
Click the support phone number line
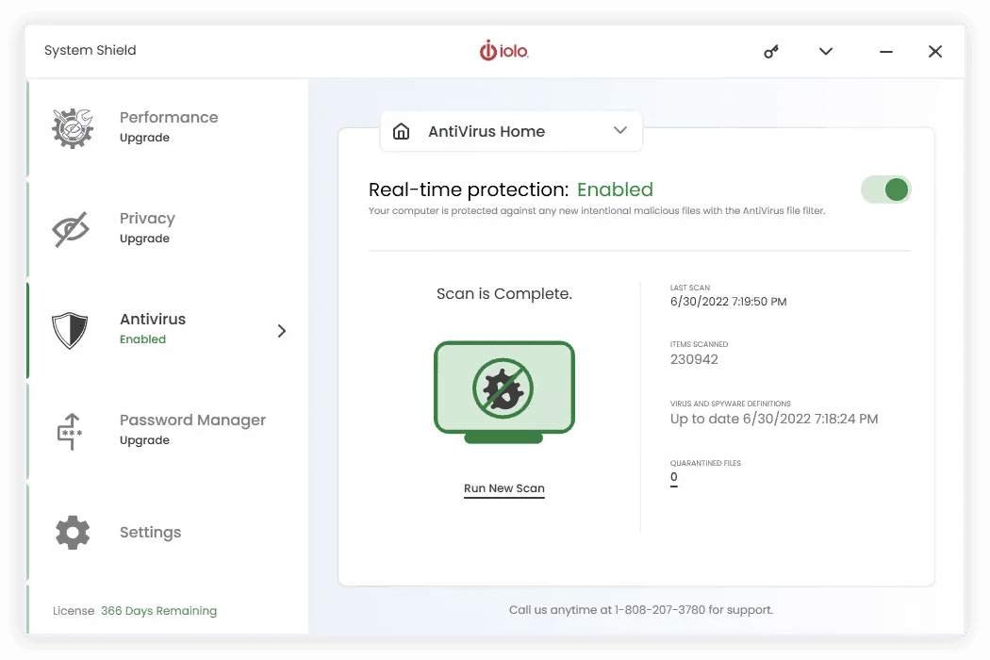[641, 610]
